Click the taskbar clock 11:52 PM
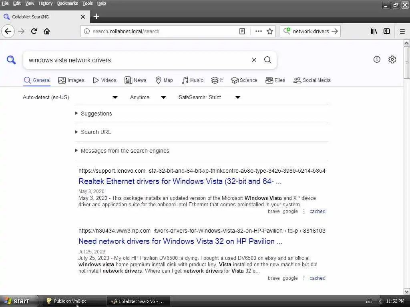Viewport: 410px width, 307px height. (395, 301)
